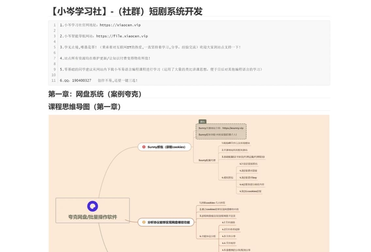Screen dimensions: 371x252
Task: Click the 4.模拟抓包 branch node
Action: point(227,178)
